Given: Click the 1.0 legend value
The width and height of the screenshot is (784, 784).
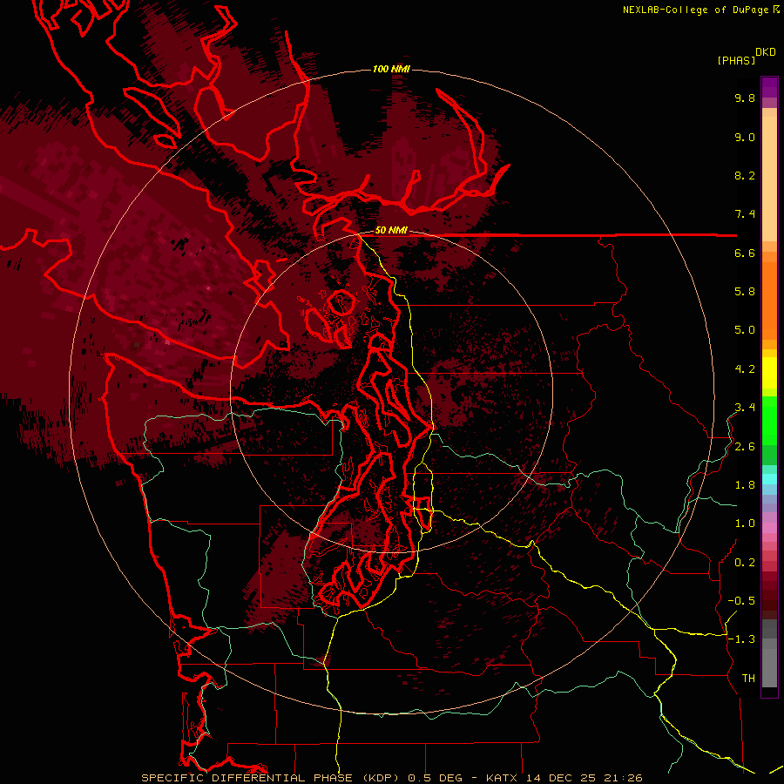Looking at the screenshot, I should tap(745, 524).
